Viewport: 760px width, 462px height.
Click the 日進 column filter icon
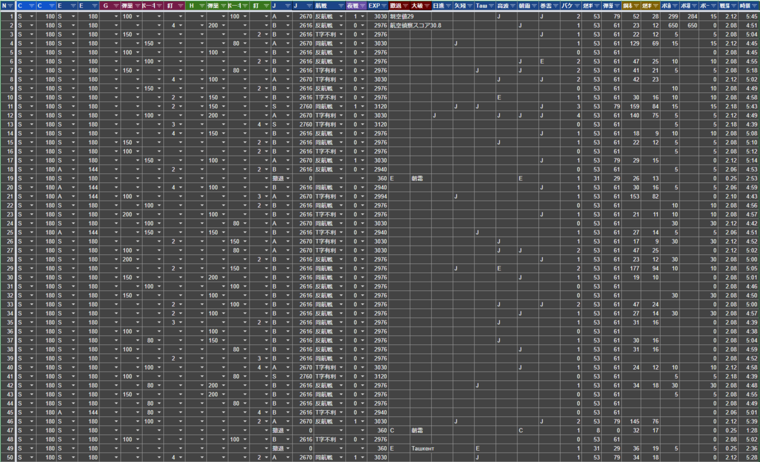click(449, 5)
